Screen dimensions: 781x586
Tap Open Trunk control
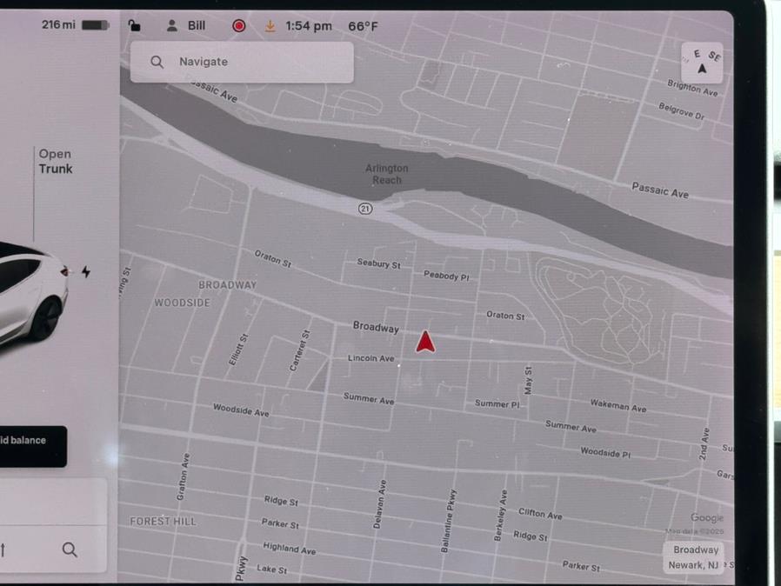56,162
